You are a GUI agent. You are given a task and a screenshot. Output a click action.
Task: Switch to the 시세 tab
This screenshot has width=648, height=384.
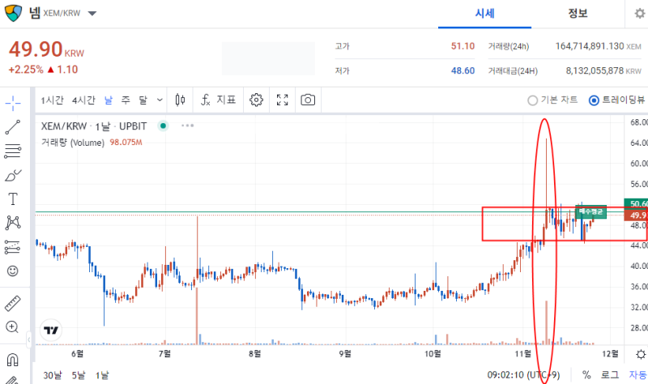[x=484, y=13]
